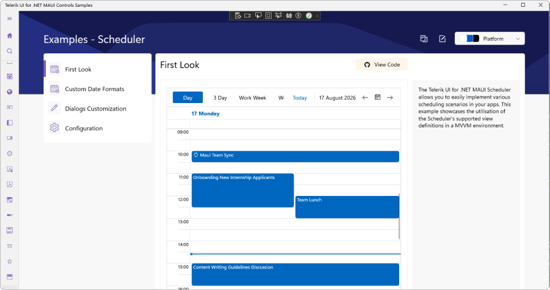550x290 pixels.
Task: Select the side drawer panel icon
Action: [10, 122]
